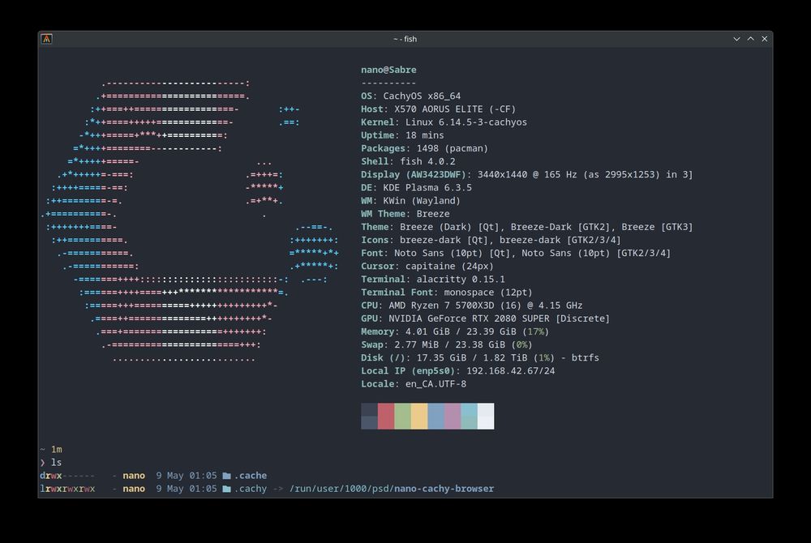Screen dimensions: 811x543
Task: Click the 'Font: Noto Sans (10pt)' line
Action: 516,253
